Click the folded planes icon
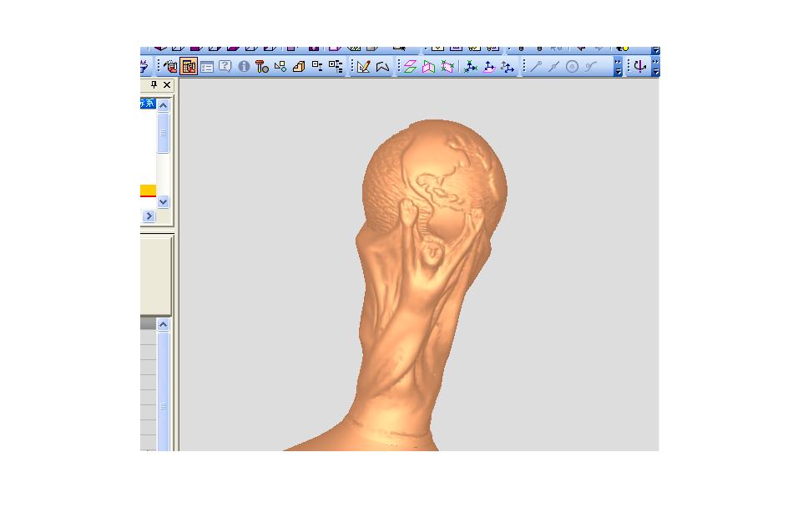This screenshot has width=803, height=508. coord(429,67)
